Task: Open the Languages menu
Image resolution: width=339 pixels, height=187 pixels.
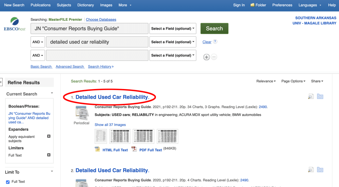Action: click(x=310, y=5)
